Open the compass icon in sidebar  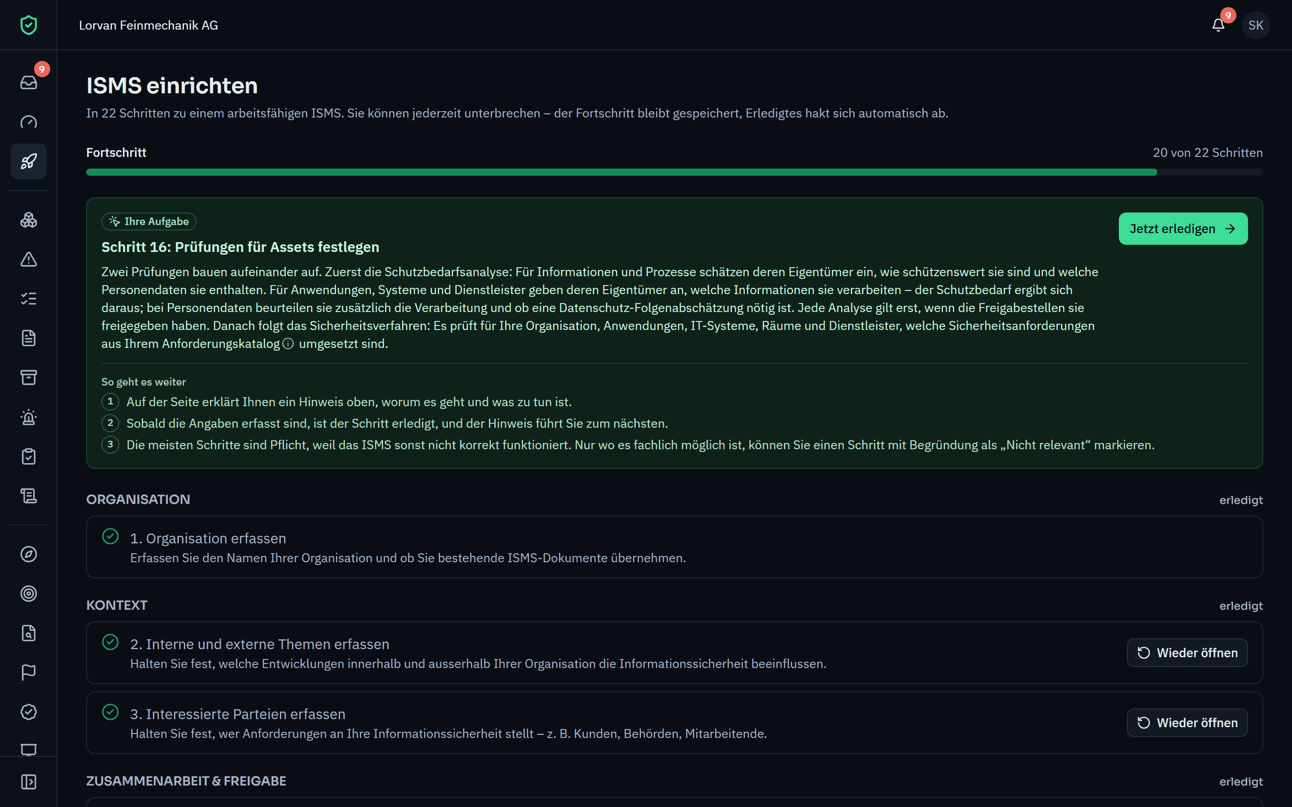(x=28, y=554)
